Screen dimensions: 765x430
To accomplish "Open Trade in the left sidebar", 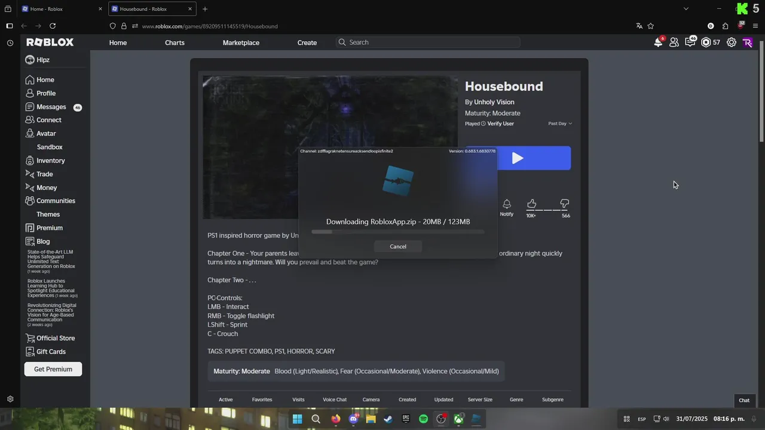I will pyautogui.click(x=44, y=174).
